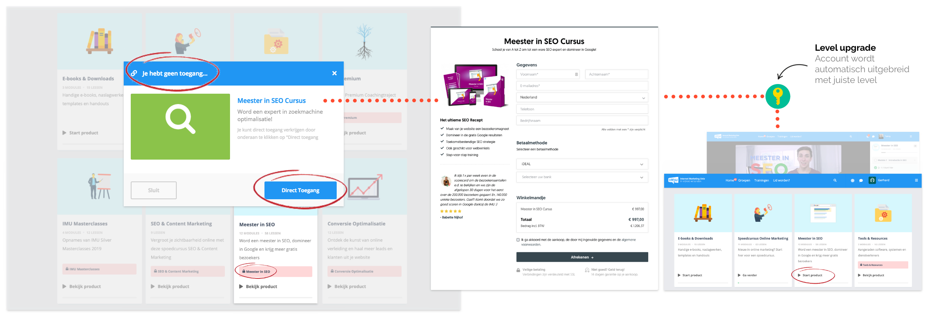Viewport: 926px width, 317px height.
Task: Click the Conversie Optimalisatie lock badge
Action: pos(364,271)
